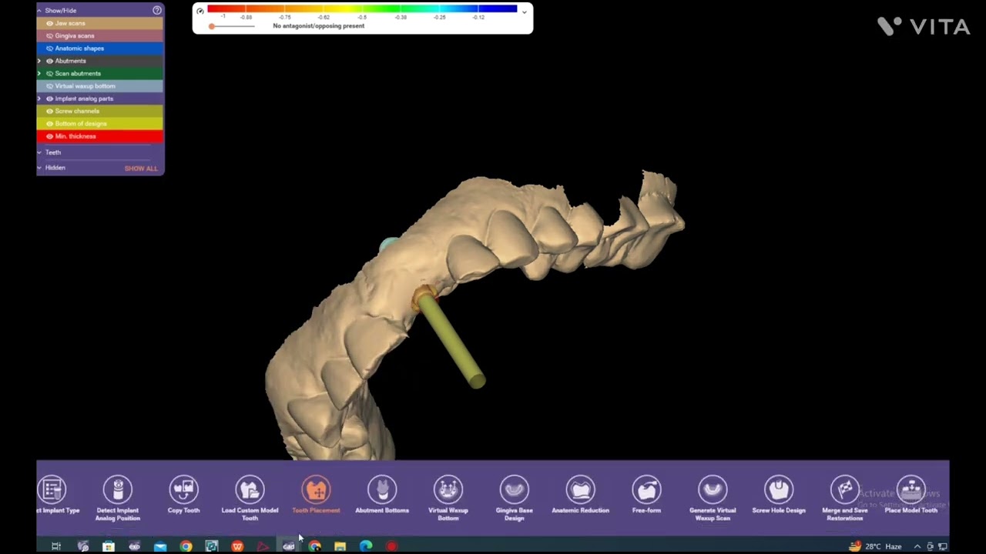Expand the Scan abutments group arrow

39,73
